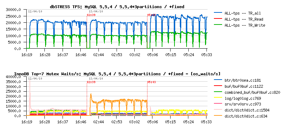Click the 16:37 x-axis label under Mutex chart

tap(63, 122)
